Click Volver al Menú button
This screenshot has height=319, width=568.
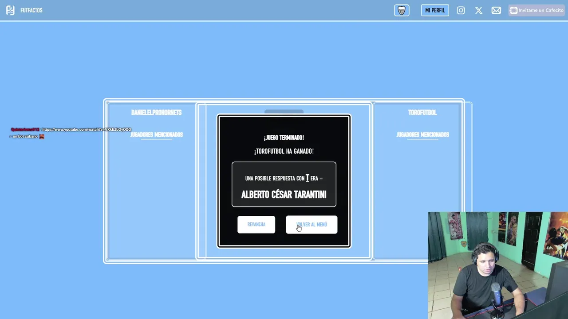click(x=312, y=225)
